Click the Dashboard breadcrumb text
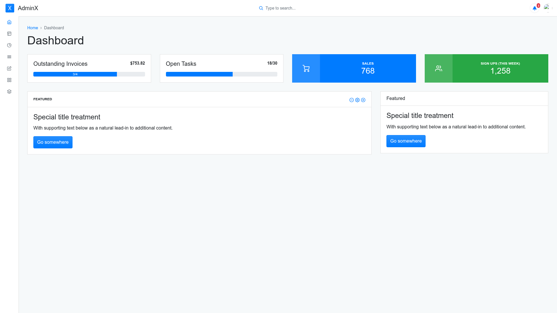Screen dimensions: 557x313 point(54,28)
